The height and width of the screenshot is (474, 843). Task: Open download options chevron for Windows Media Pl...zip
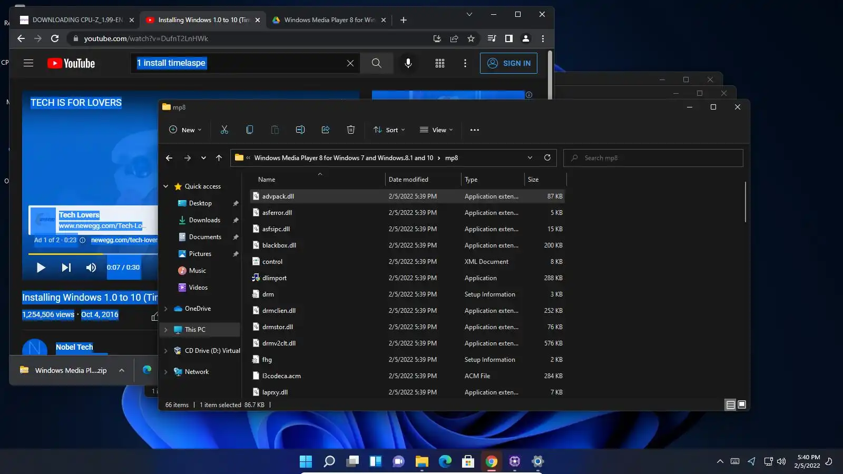tap(122, 370)
